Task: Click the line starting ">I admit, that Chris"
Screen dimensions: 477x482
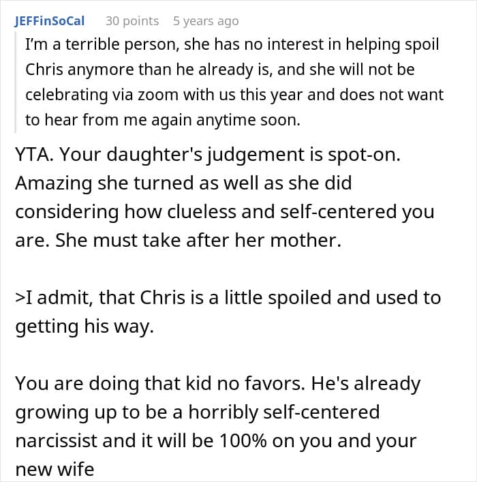Action: (x=228, y=298)
